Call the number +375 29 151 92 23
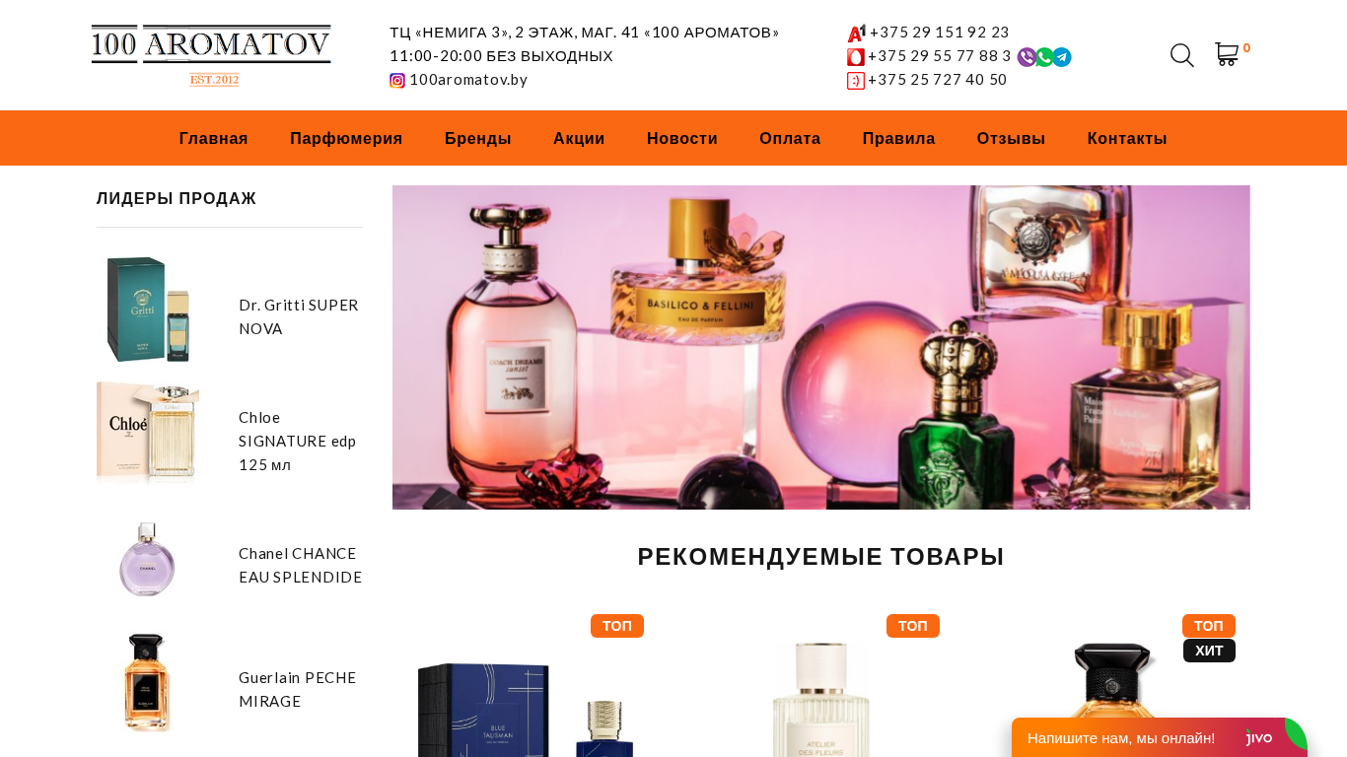1347x757 pixels. [x=940, y=33]
